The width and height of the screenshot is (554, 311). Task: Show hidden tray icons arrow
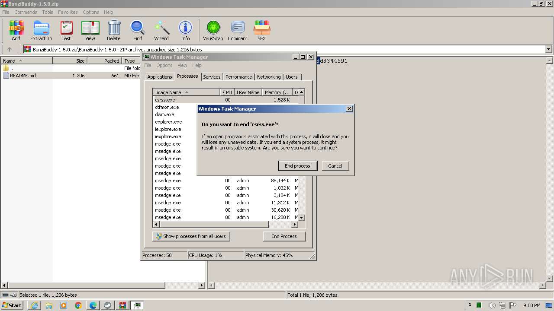point(470,305)
